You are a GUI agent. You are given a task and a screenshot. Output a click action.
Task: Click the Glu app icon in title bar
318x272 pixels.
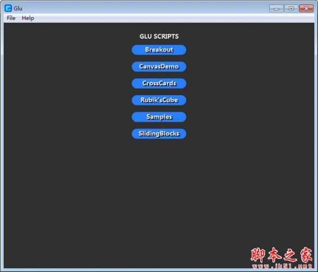coord(8,8)
